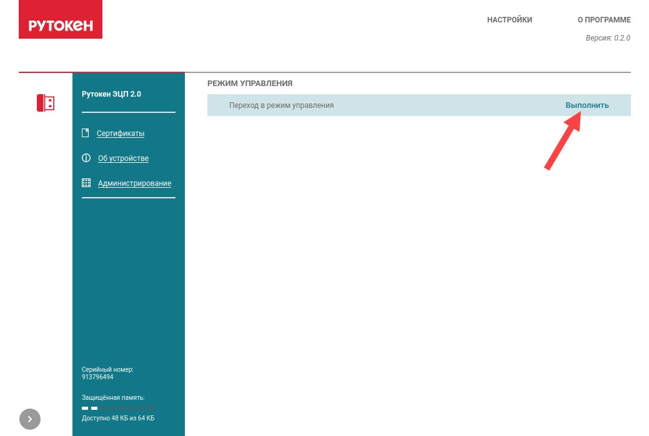Open the Сертификаты link
Screen dimensions: 649x436
click(121, 133)
